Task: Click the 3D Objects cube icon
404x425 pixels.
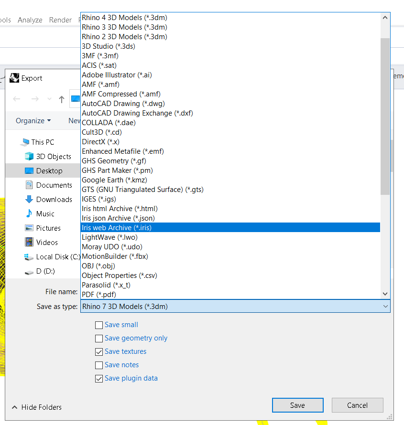Action: [x=29, y=157]
